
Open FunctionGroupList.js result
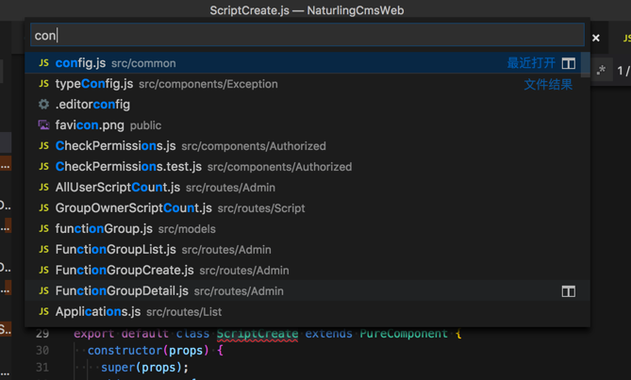[307, 249]
